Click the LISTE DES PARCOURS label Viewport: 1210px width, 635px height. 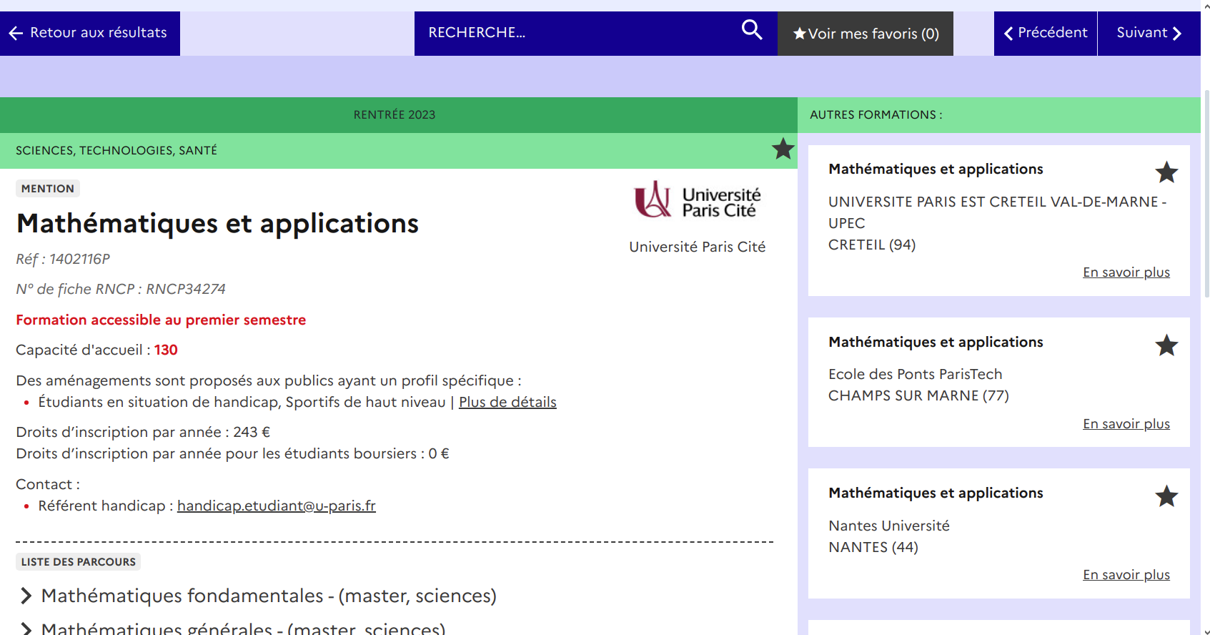coord(79,562)
